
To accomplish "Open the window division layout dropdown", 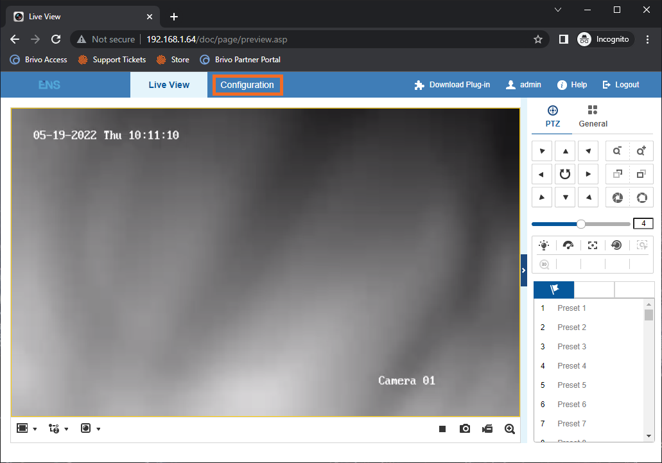I will (x=26, y=428).
